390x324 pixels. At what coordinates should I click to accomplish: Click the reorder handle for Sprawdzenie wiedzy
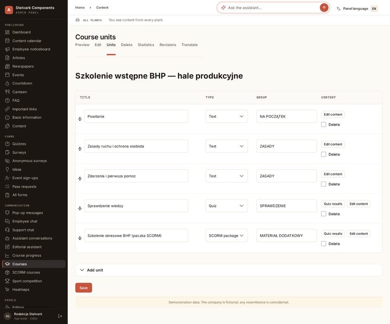[80, 208]
